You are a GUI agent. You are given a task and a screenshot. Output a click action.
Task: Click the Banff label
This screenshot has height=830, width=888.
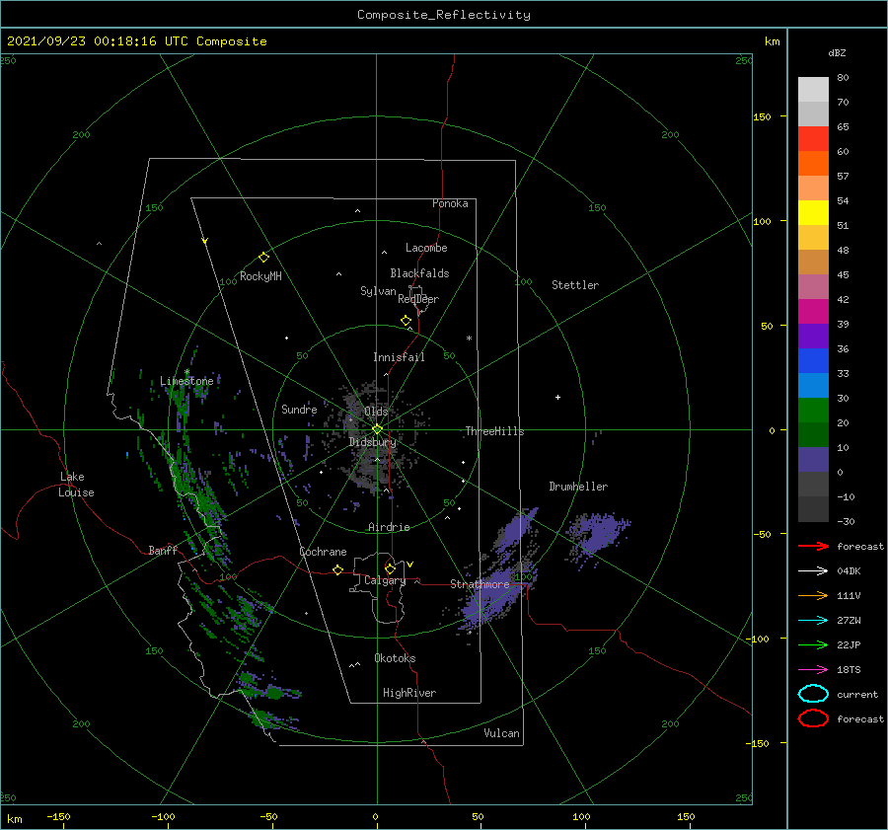[163, 550]
